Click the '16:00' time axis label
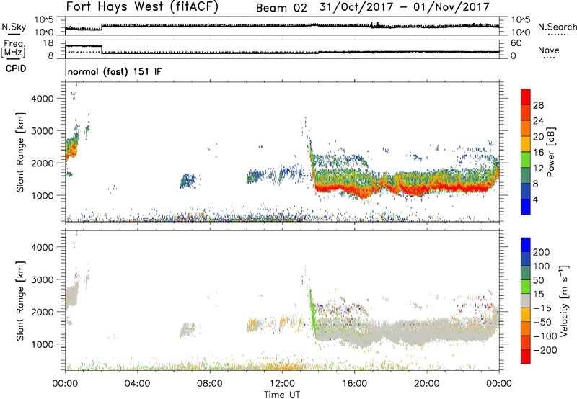This screenshot has width=577, height=399. [354, 384]
